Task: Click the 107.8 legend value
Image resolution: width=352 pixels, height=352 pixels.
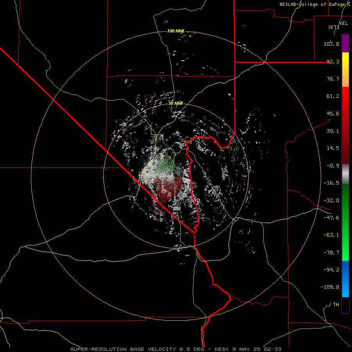Action: click(331, 44)
